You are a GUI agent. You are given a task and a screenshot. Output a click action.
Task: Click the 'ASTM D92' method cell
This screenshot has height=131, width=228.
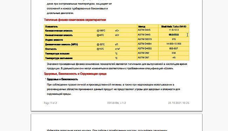coord(143,53)
